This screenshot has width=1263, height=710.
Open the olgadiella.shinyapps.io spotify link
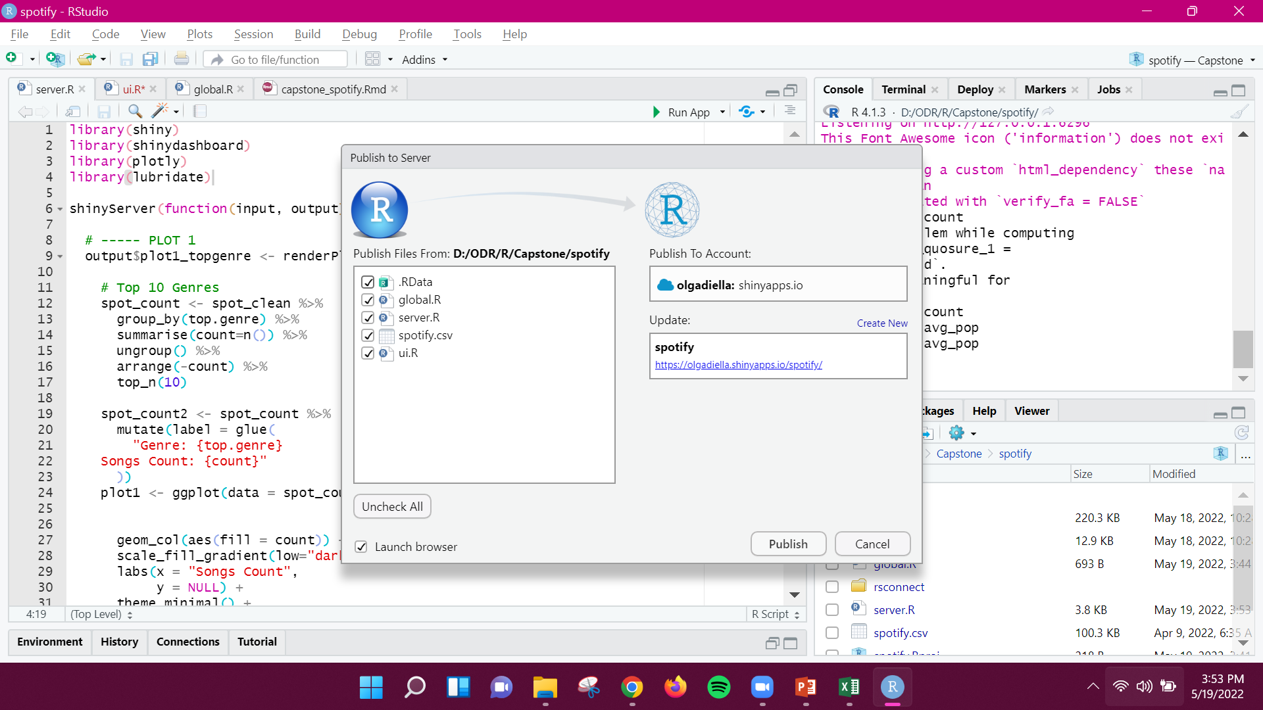738,364
